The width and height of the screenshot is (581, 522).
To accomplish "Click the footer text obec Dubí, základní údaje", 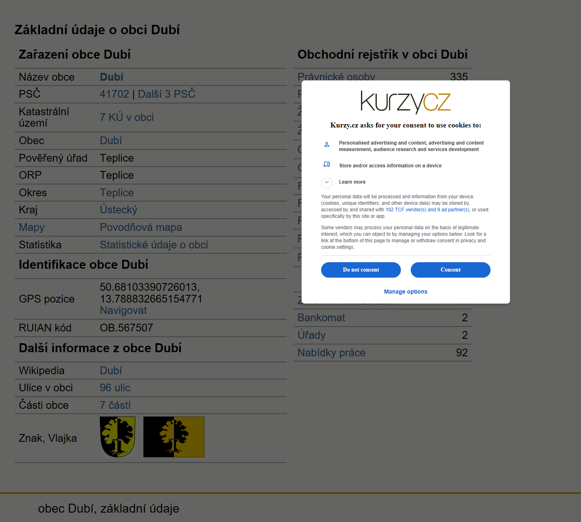I will [108, 509].
